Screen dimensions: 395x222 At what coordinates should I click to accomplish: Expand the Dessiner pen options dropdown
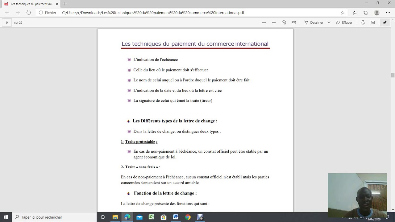329,23
